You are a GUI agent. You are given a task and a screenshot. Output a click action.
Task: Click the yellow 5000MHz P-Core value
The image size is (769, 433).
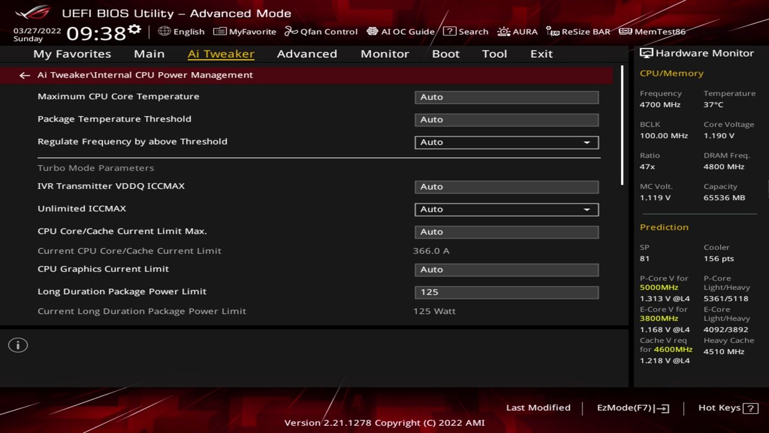click(659, 287)
